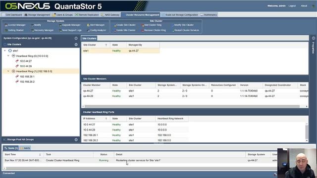Click Delete Site Cluster
The width and height of the screenshot is (317, 178).
tap(125, 30)
